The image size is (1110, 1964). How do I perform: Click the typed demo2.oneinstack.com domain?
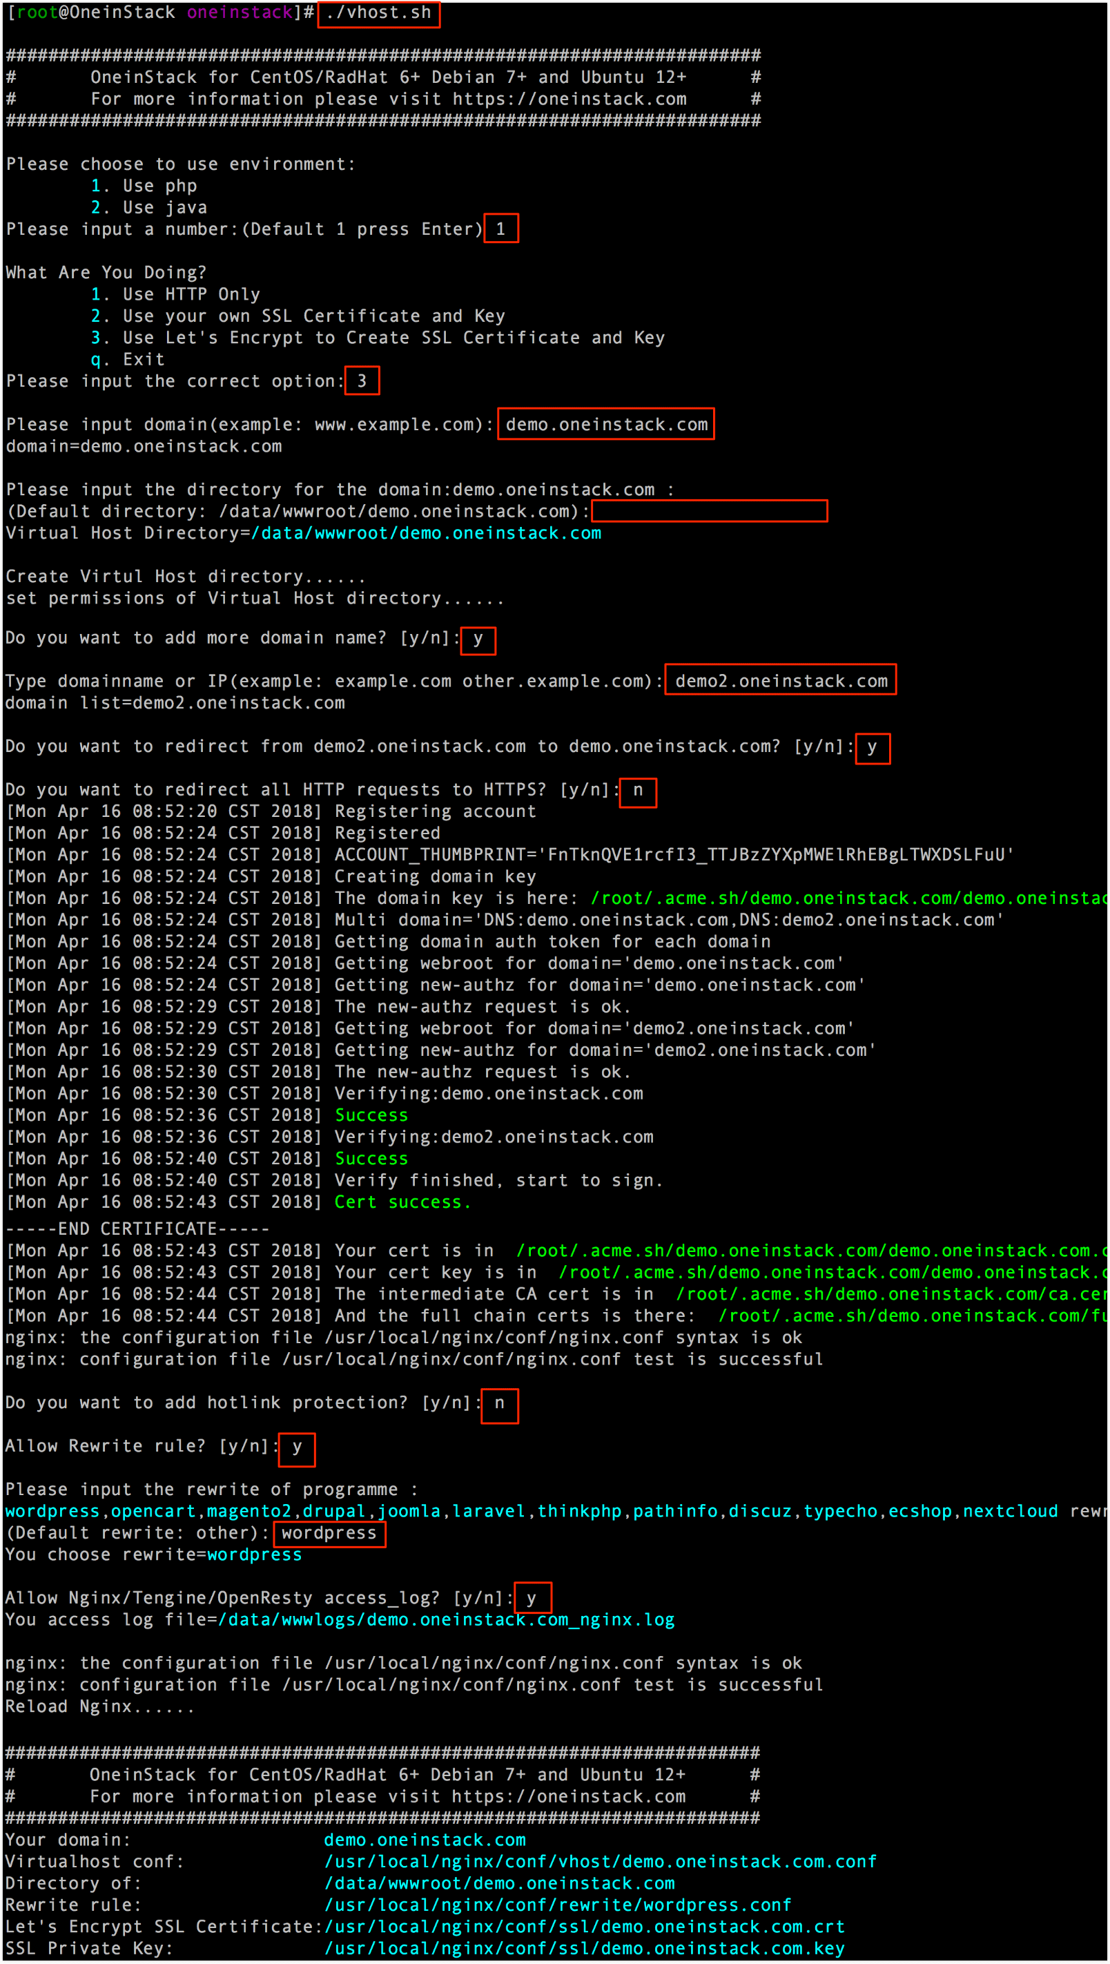pos(781,681)
